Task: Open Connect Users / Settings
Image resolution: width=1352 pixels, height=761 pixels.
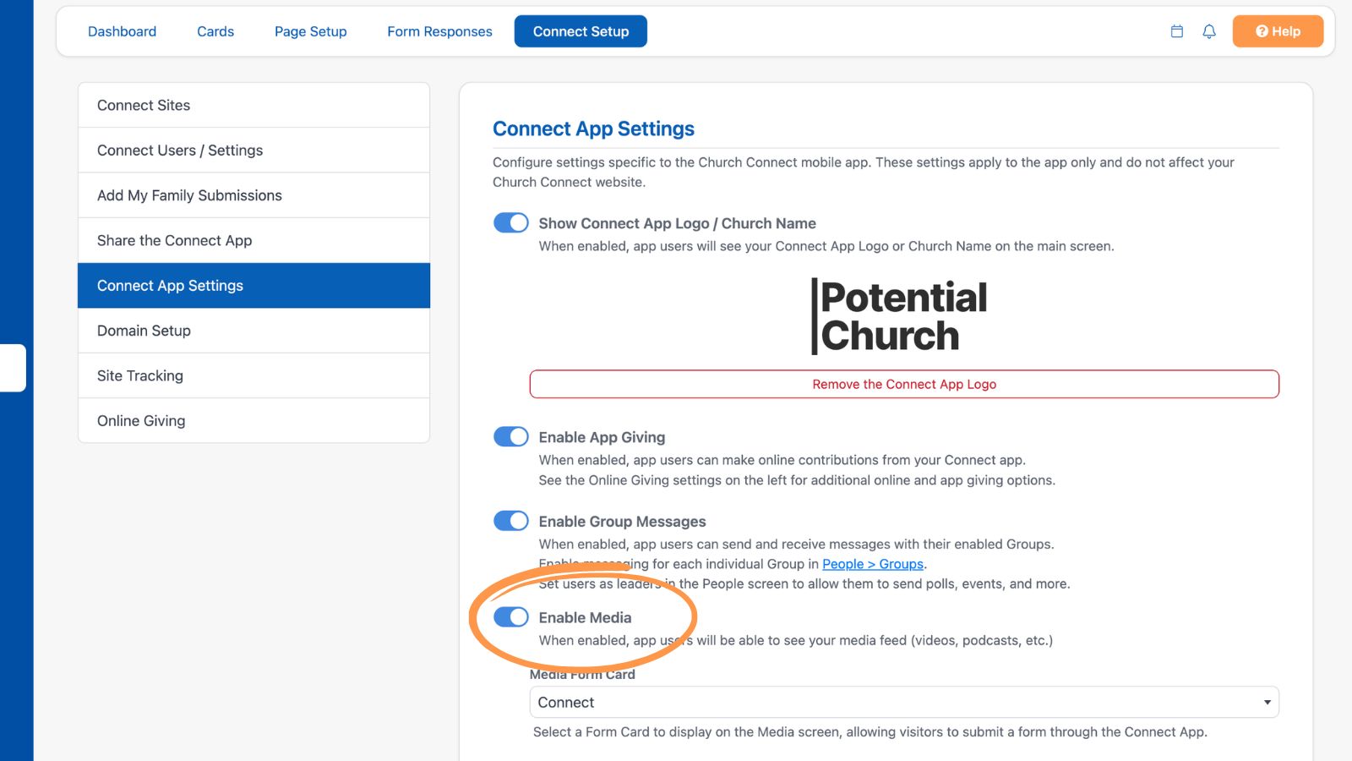Action: click(x=253, y=151)
